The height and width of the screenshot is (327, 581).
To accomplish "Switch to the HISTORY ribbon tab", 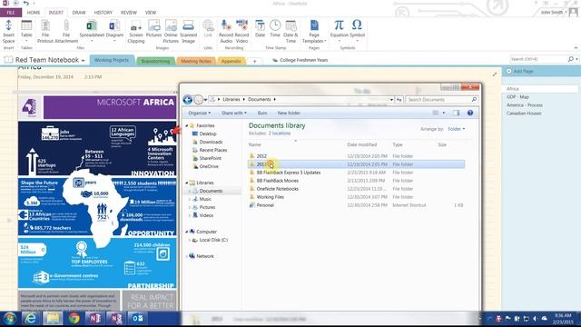I will click(103, 13).
